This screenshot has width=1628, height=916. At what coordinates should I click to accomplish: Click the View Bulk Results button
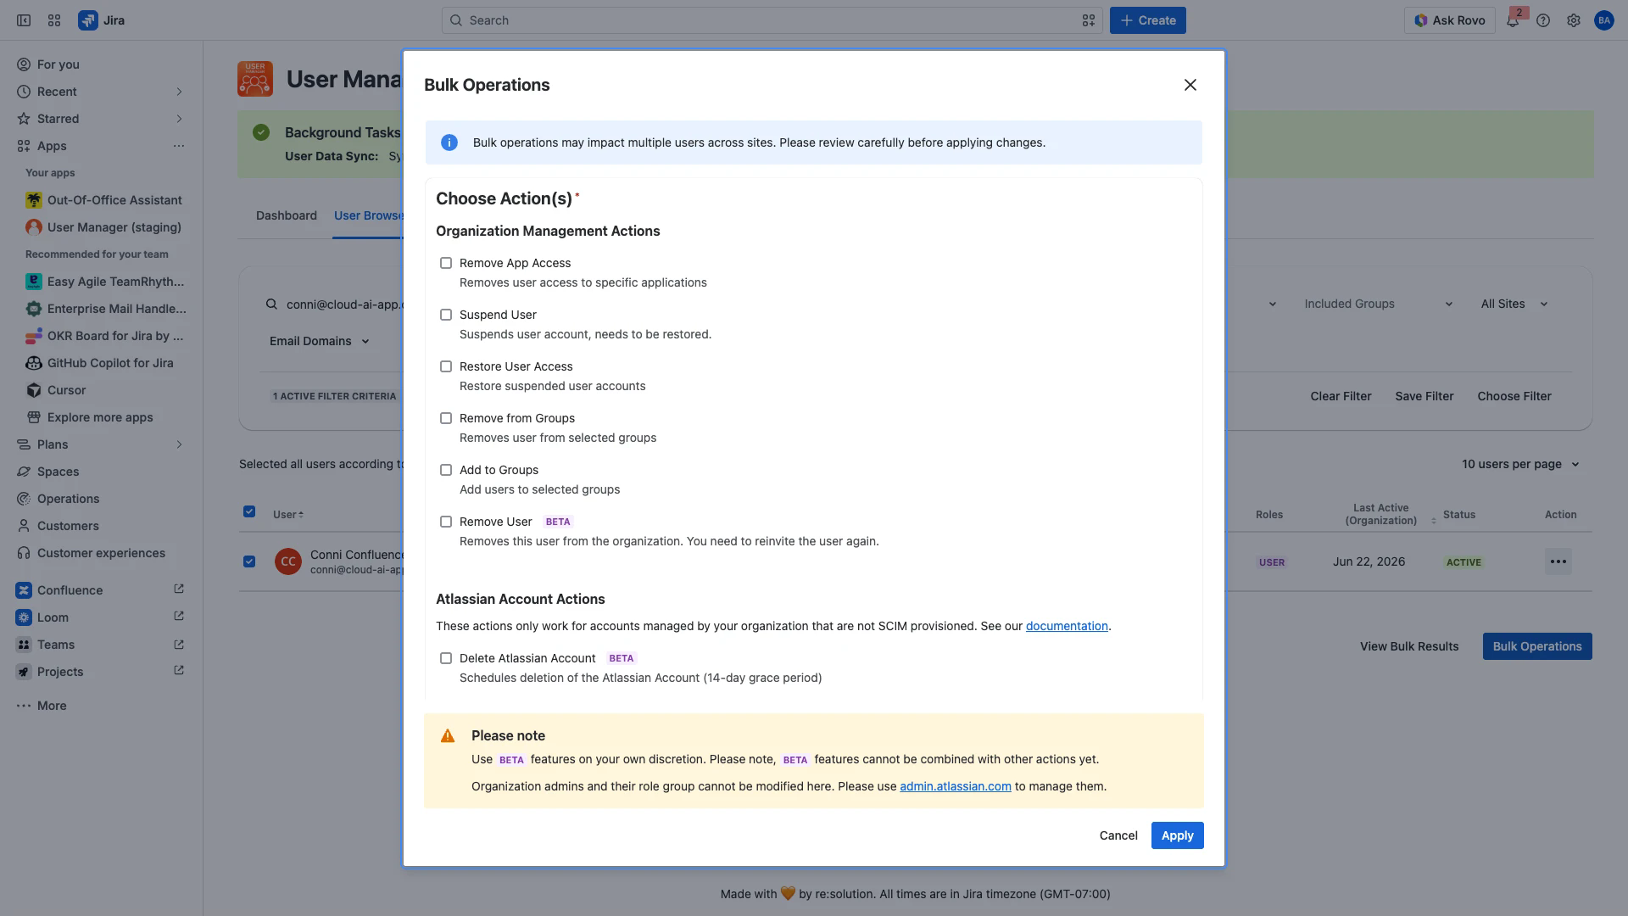click(x=1409, y=646)
